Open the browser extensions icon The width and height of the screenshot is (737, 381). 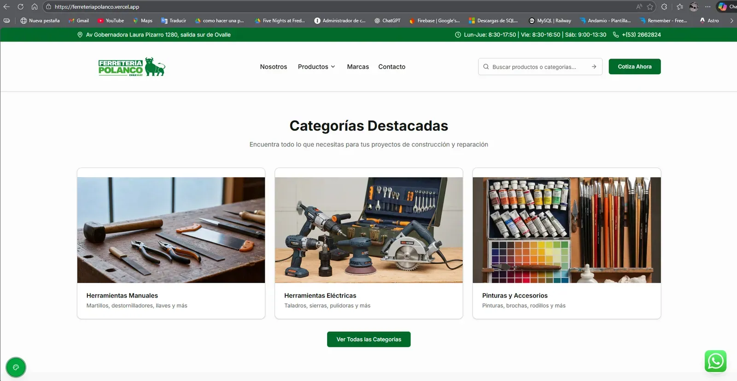[664, 7]
